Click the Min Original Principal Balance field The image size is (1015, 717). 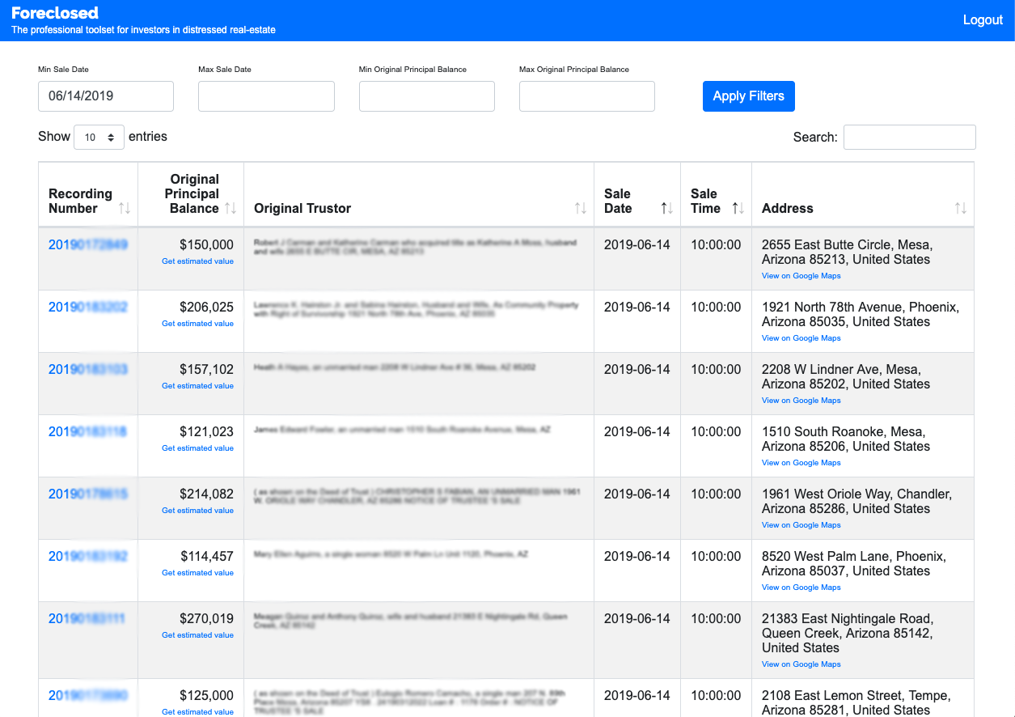[426, 95]
